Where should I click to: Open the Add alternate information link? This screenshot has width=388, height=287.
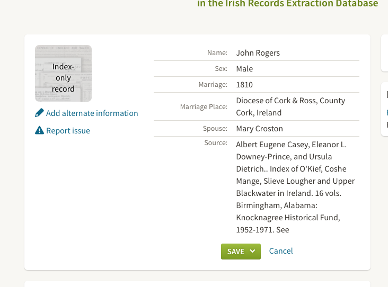[92, 113]
